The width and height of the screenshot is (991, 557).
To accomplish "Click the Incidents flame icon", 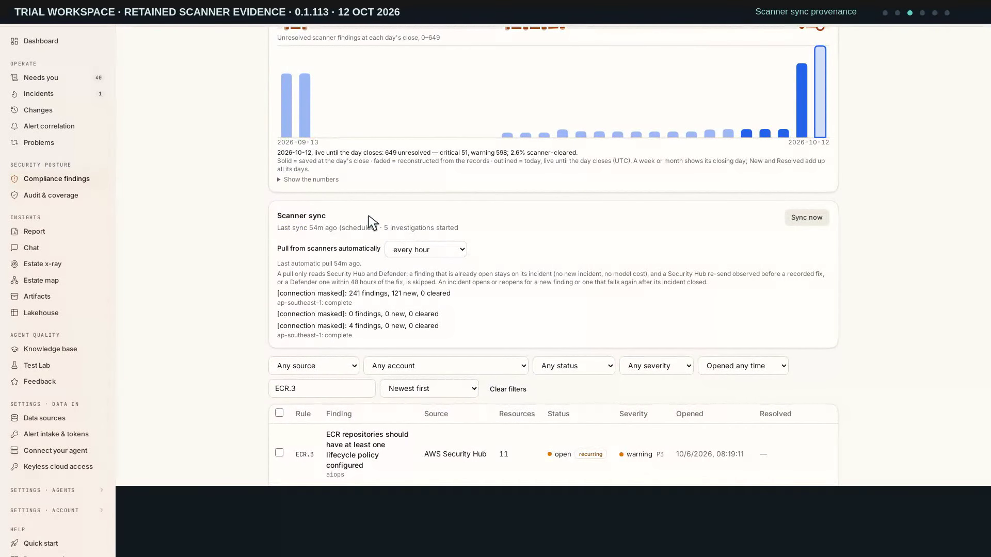I will click(14, 94).
